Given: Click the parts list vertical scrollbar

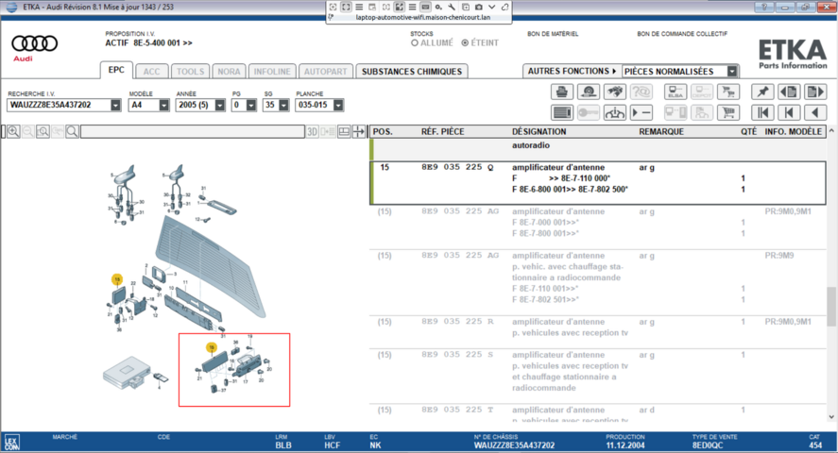Looking at the screenshot, I should click(831, 307).
